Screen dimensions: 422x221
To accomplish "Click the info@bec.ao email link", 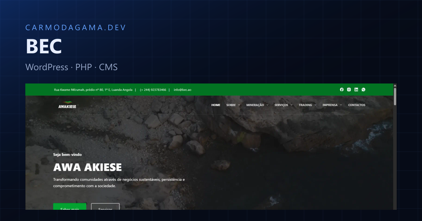I will click(183, 90).
